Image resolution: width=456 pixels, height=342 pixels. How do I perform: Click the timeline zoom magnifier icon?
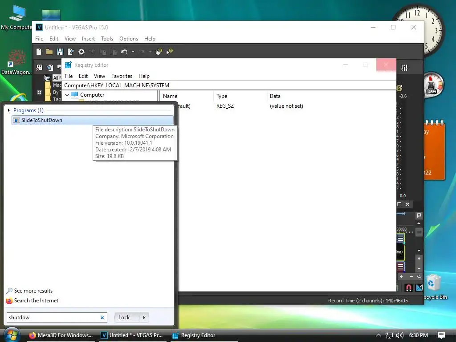[419, 277]
